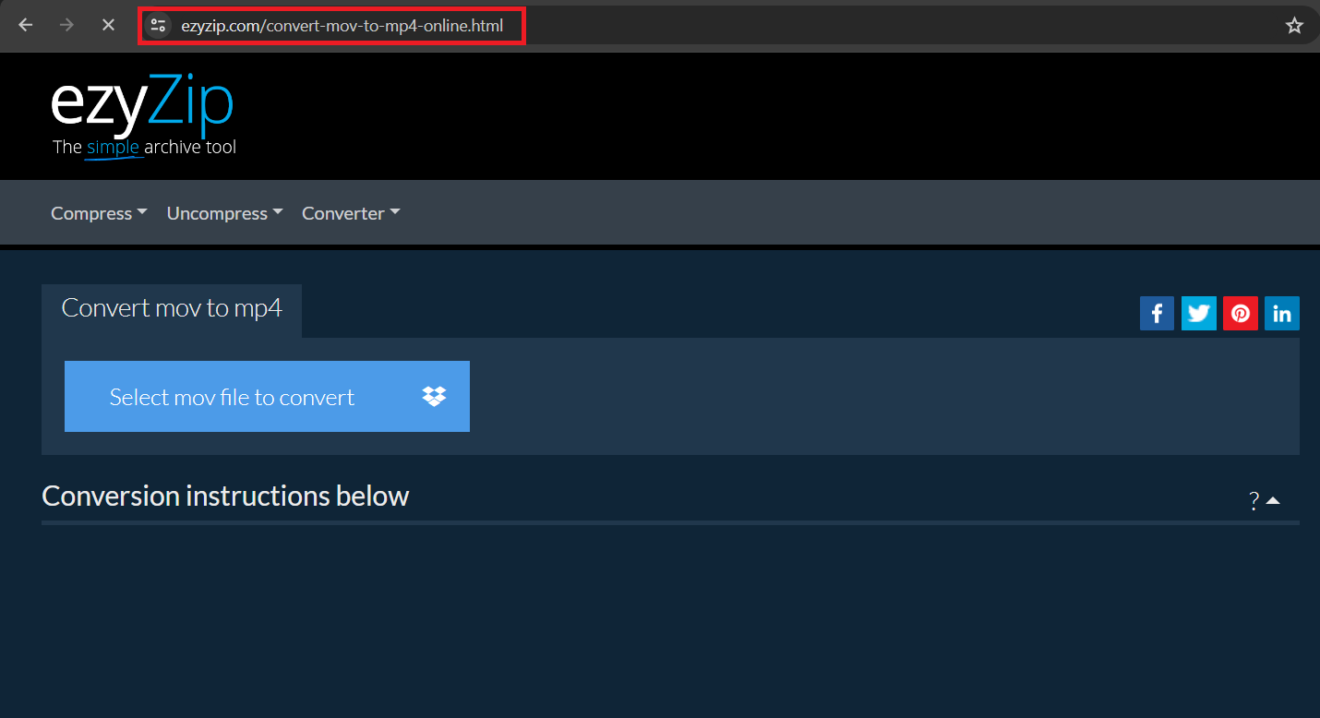Select the Convert mov to mp4 tab
Screen dimensions: 1320x718
(172, 308)
